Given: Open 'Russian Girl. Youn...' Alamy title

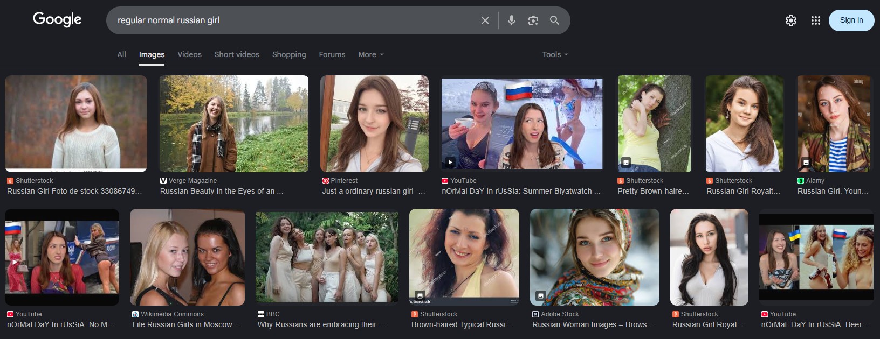Looking at the screenshot, I should tap(833, 191).
